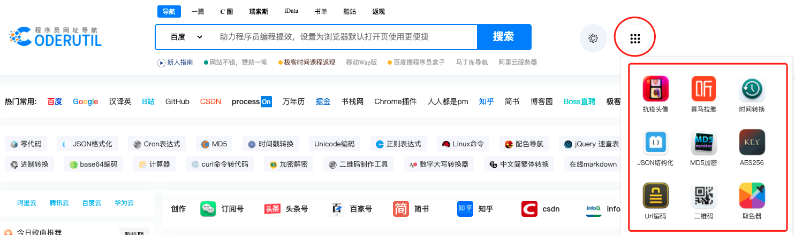Select the 书单 tab

(321, 12)
